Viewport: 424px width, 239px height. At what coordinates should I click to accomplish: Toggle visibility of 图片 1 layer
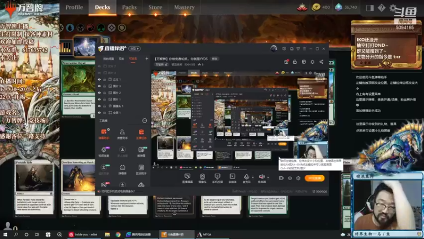(x=100, y=99)
